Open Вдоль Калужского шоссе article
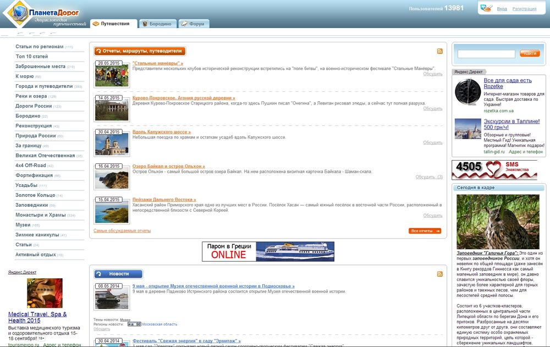Screen dimensions: 550x347 click(161, 132)
